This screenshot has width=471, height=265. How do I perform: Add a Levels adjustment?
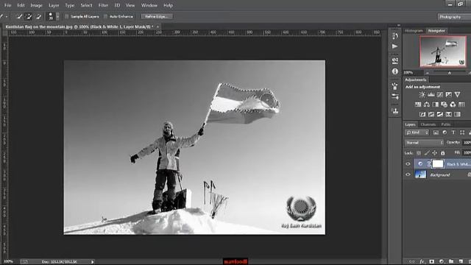coord(431,95)
